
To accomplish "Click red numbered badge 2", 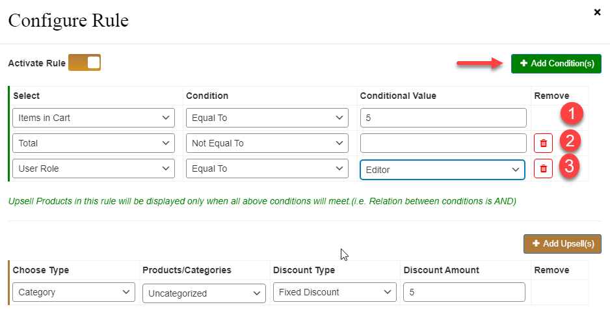I will 570,140.
